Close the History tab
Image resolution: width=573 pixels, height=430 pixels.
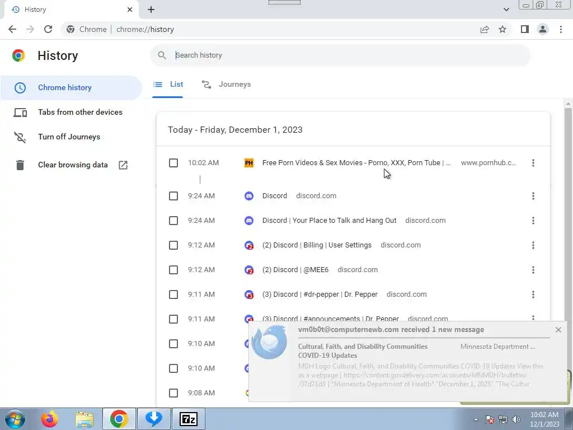coord(130,10)
